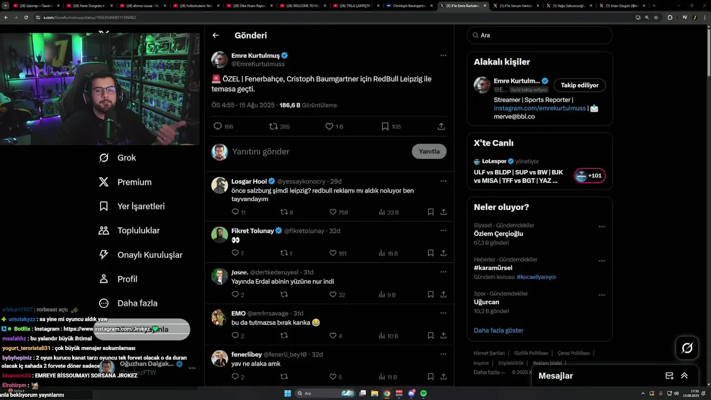Open more options on Losgar Hool's reply

[x=443, y=181]
